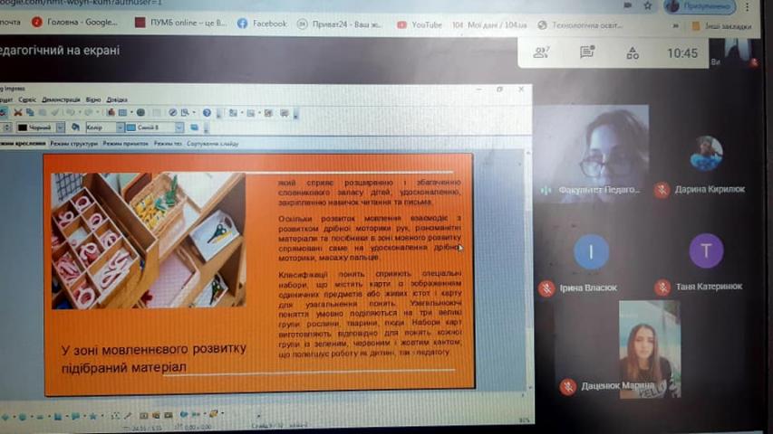Open the Приват24 bookmark

point(340,24)
